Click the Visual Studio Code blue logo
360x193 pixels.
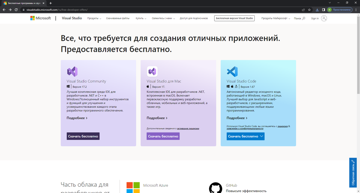tap(232, 72)
